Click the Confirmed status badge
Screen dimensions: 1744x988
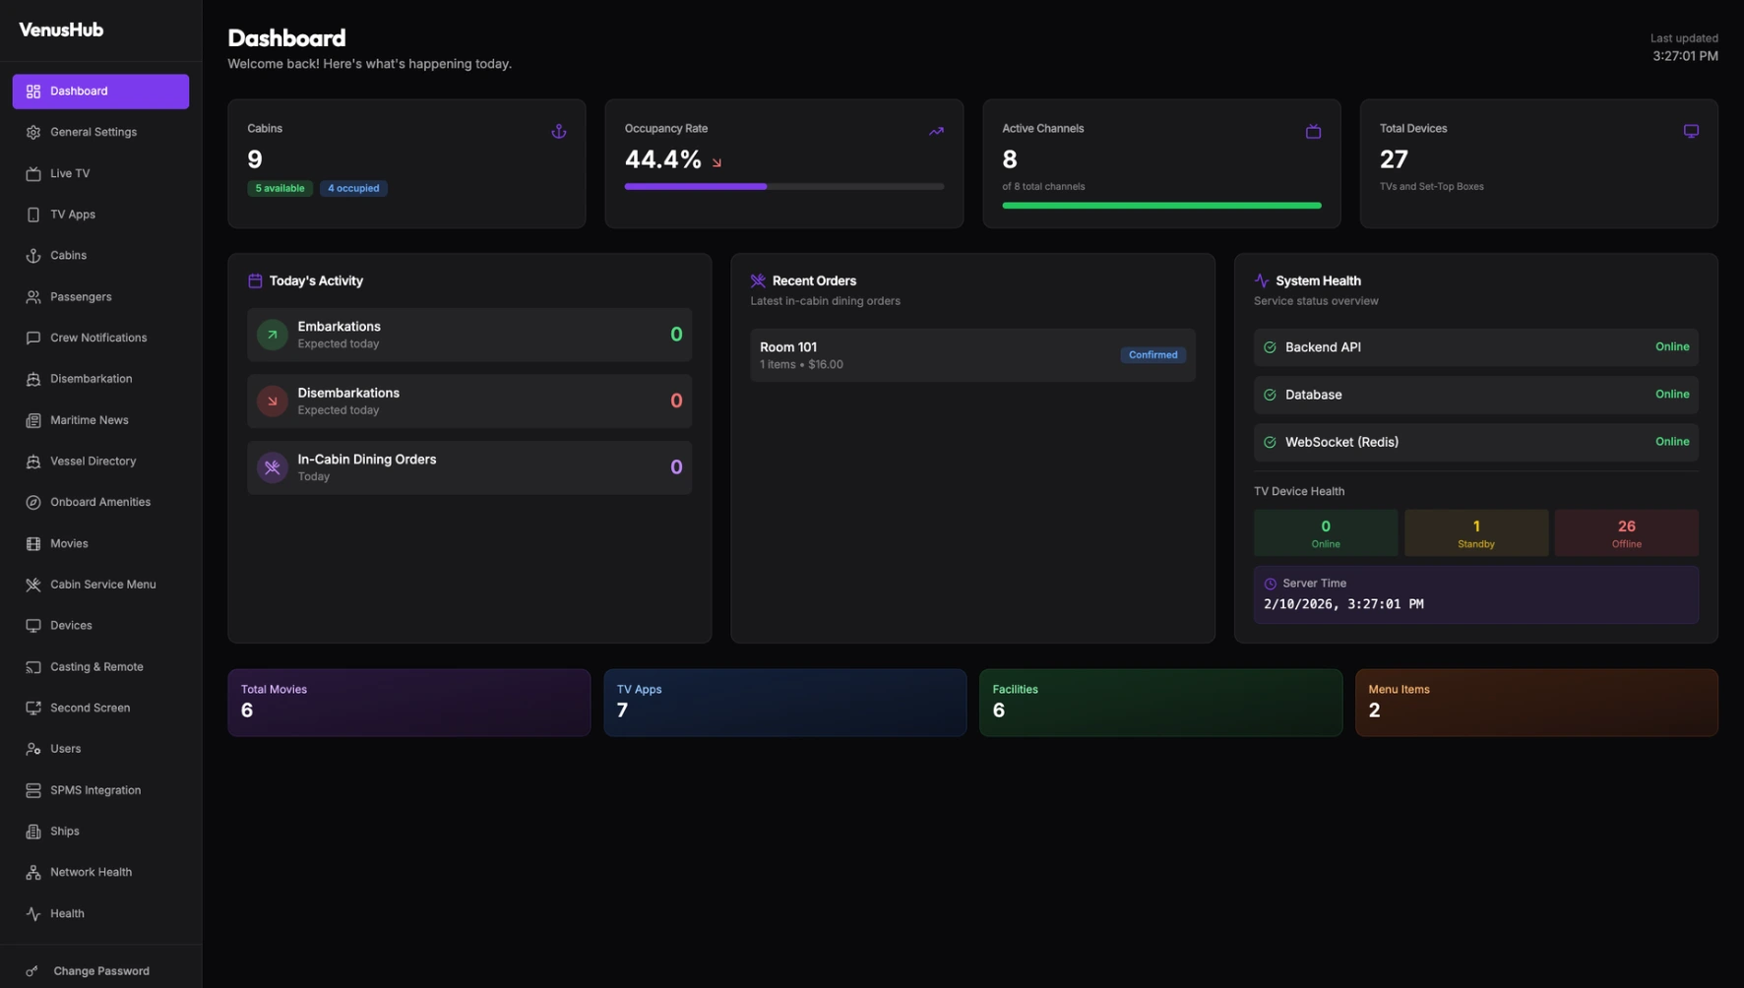click(1152, 354)
